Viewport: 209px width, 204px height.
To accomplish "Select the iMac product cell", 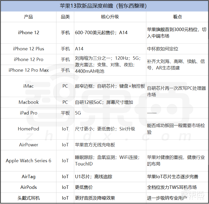I will pyautogui.click(x=28, y=86).
